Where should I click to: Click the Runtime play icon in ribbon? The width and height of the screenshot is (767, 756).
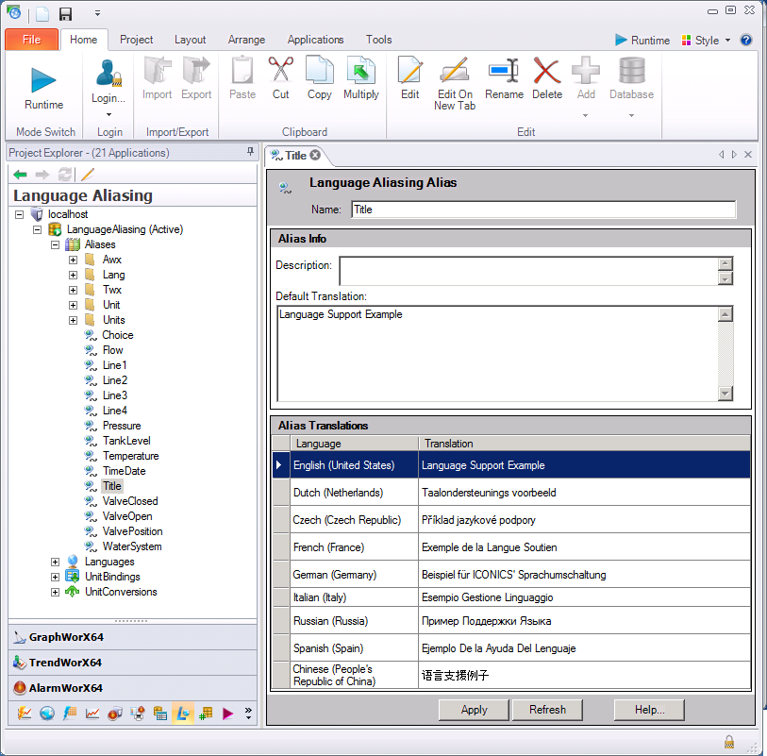click(43, 81)
